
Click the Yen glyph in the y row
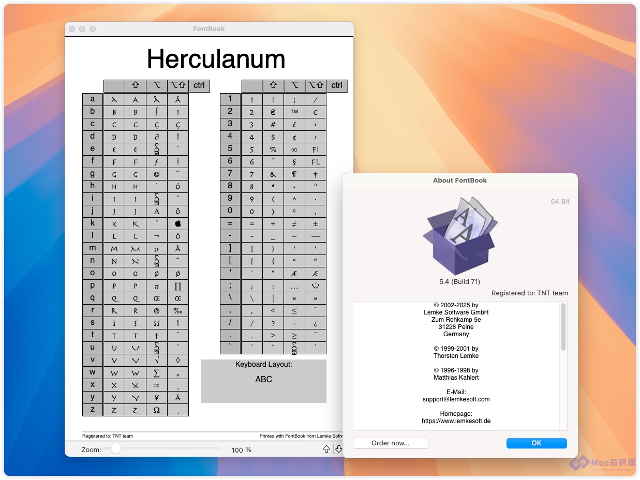pos(157,397)
